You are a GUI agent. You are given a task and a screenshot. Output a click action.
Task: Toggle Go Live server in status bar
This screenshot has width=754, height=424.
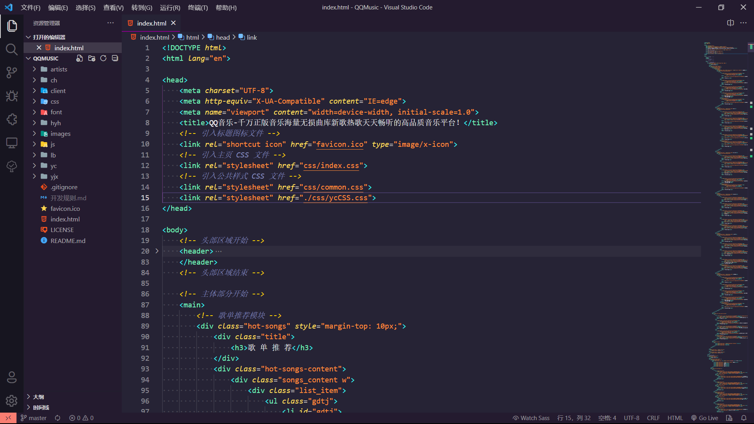705,418
